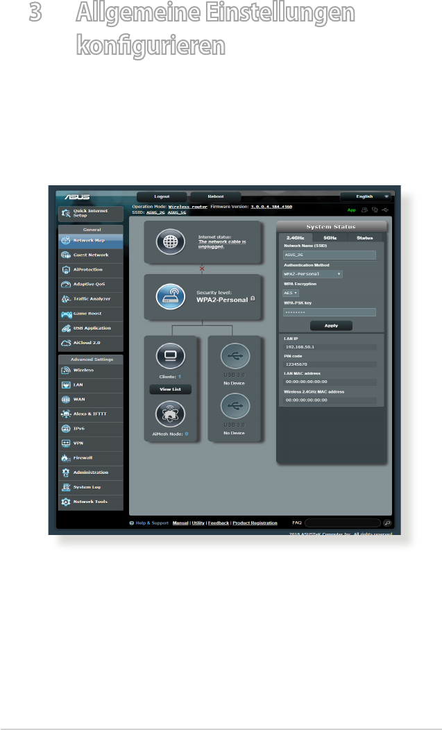Switch to the 2.4GHz tab
Viewport: 442px width, 730px height.
point(296,238)
